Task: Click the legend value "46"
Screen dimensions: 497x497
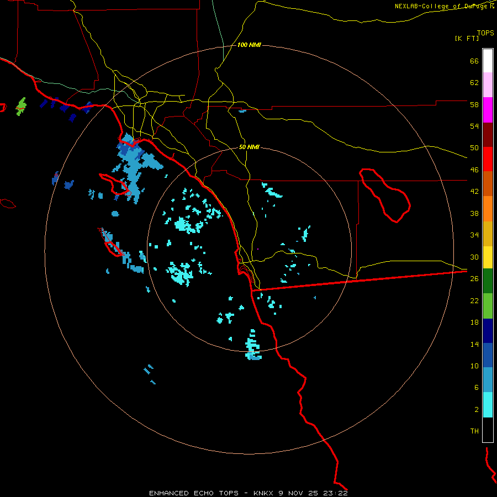Action: coord(474,170)
